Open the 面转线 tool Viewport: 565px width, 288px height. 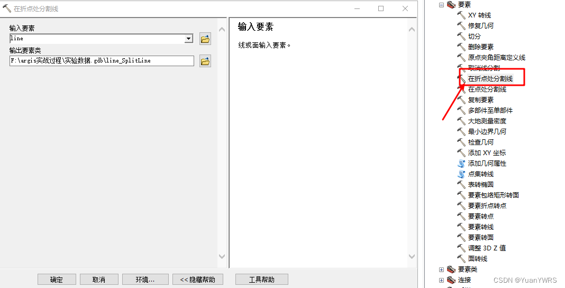pyautogui.click(x=477, y=258)
